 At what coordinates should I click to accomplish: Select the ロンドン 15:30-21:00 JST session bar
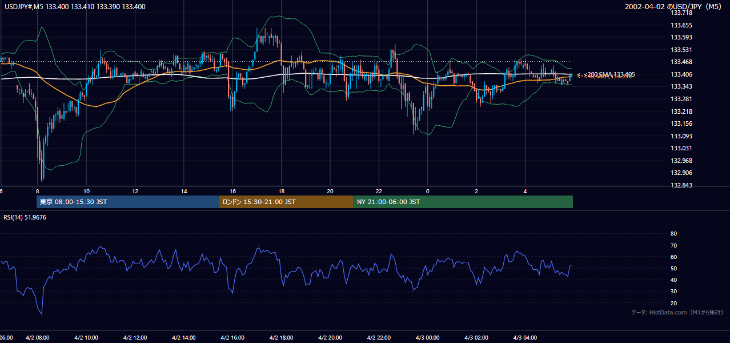[x=286, y=202]
